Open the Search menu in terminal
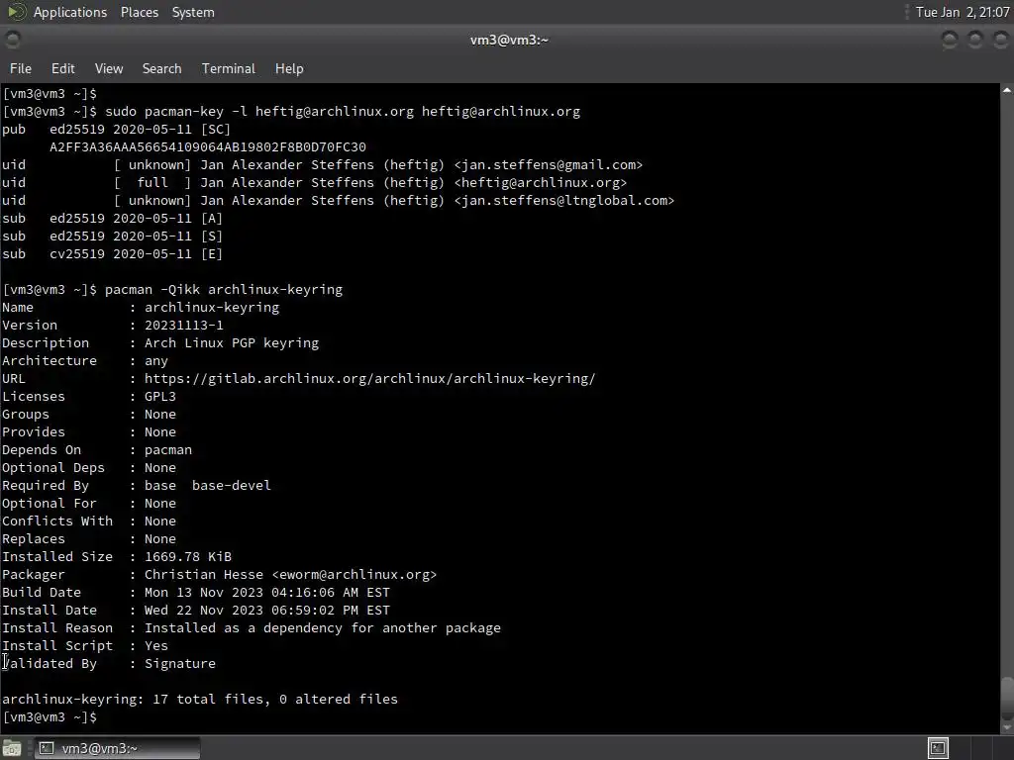1014x760 pixels. click(x=161, y=68)
